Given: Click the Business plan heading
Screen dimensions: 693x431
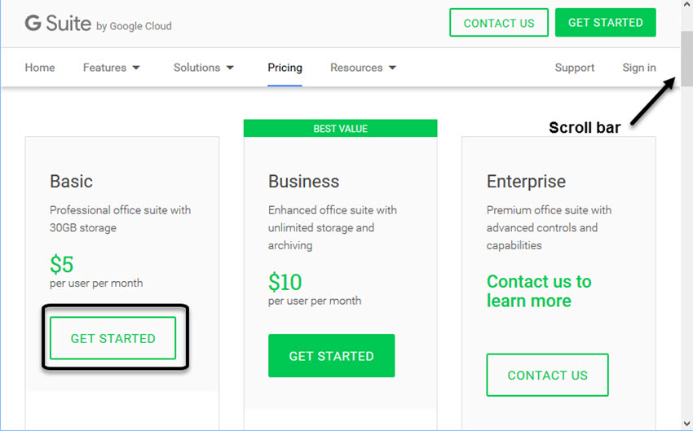Looking at the screenshot, I should [303, 182].
